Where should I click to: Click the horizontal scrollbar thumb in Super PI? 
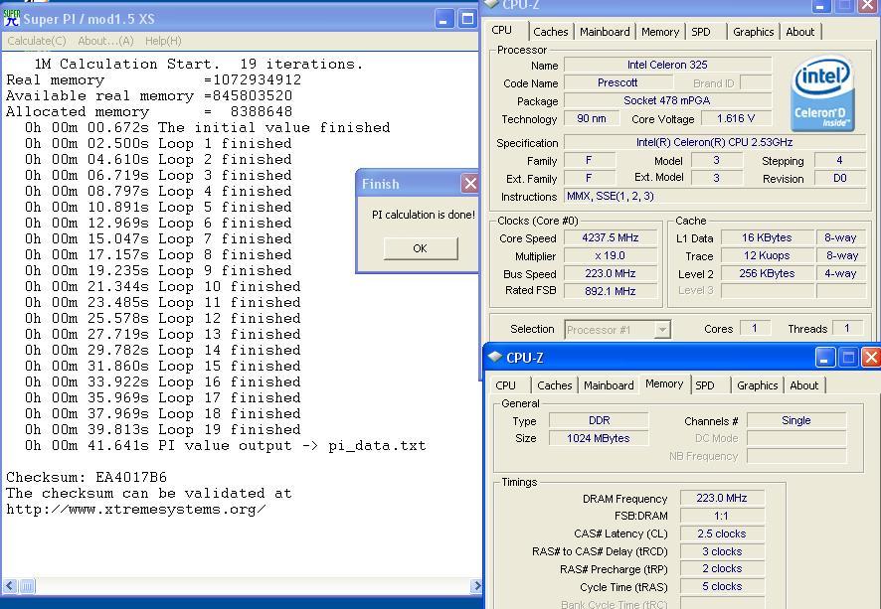(x=27, y=586)
